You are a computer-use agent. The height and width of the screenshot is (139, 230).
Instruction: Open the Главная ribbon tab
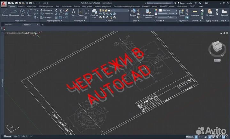tap(12, 6)
